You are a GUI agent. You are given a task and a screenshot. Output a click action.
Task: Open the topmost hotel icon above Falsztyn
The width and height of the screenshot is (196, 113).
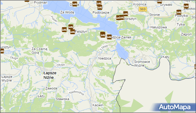pyautogui.click(x=71, y=27)
